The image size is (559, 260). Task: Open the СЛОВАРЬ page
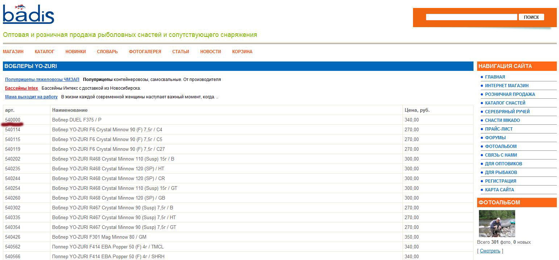(107, 52)
